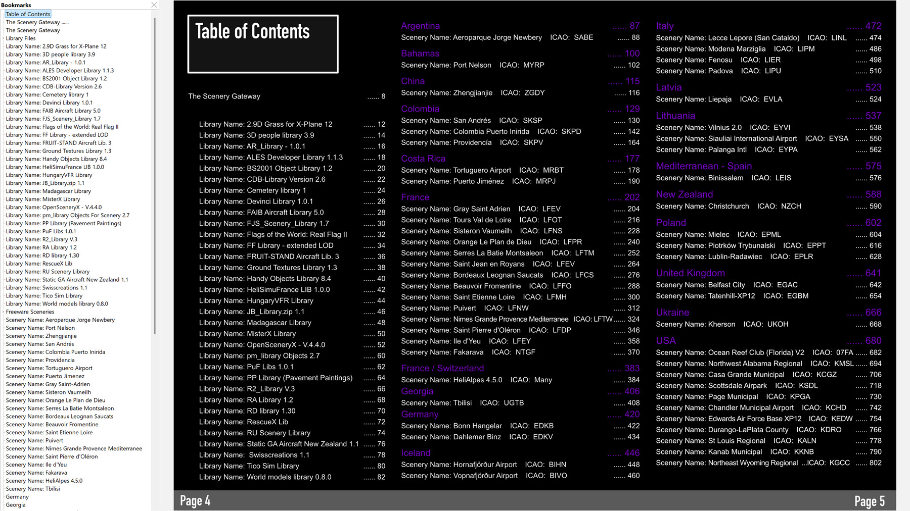Click page entry 'Library Name: Swisscreations 1.1'

[254, 455]
